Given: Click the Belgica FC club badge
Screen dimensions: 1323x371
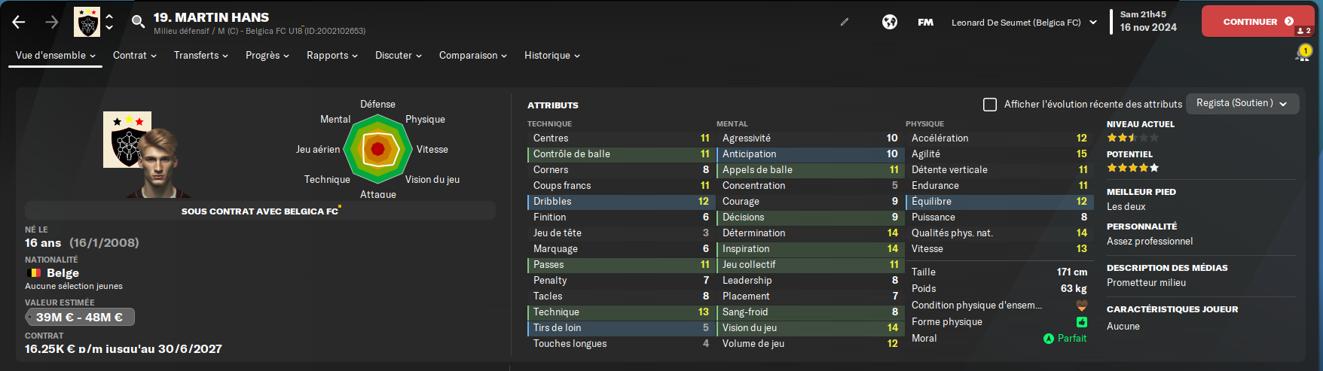Looking at the screenshot, I should (x=87, y=23).
